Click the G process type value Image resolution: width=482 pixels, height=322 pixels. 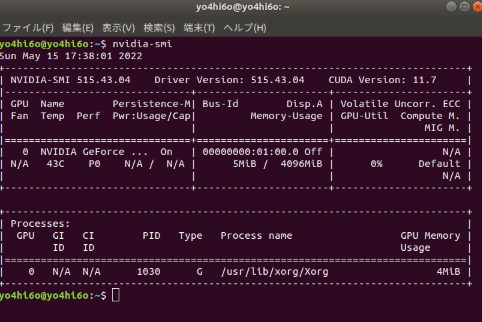point(199,271)
